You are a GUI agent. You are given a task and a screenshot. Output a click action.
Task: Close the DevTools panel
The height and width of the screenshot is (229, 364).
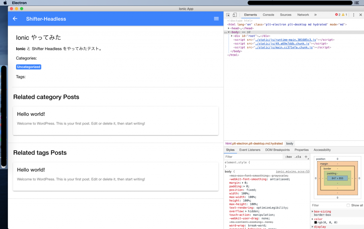point(360,15)
